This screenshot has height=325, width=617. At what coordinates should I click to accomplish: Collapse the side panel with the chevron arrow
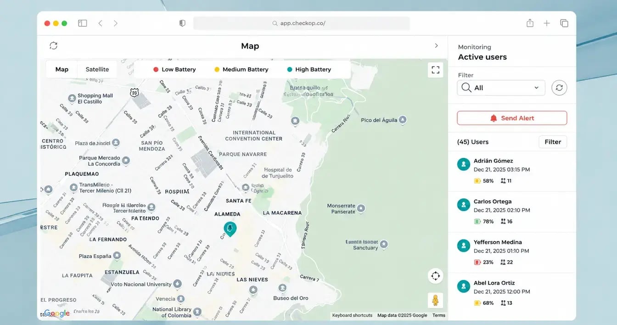point(436,45)
